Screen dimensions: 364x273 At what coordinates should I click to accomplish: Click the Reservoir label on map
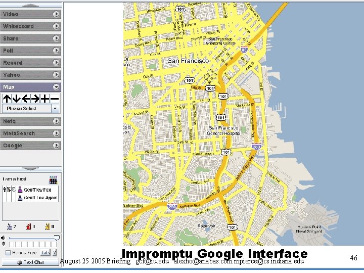pos(206,226)
